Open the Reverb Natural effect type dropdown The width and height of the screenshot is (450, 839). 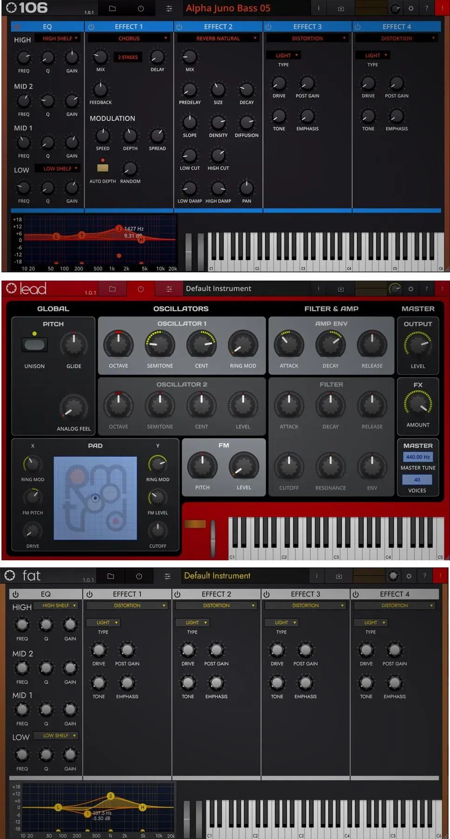[218, 38]
